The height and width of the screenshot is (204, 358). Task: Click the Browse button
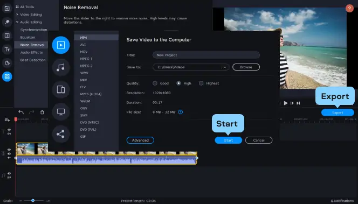click(246, 67)
